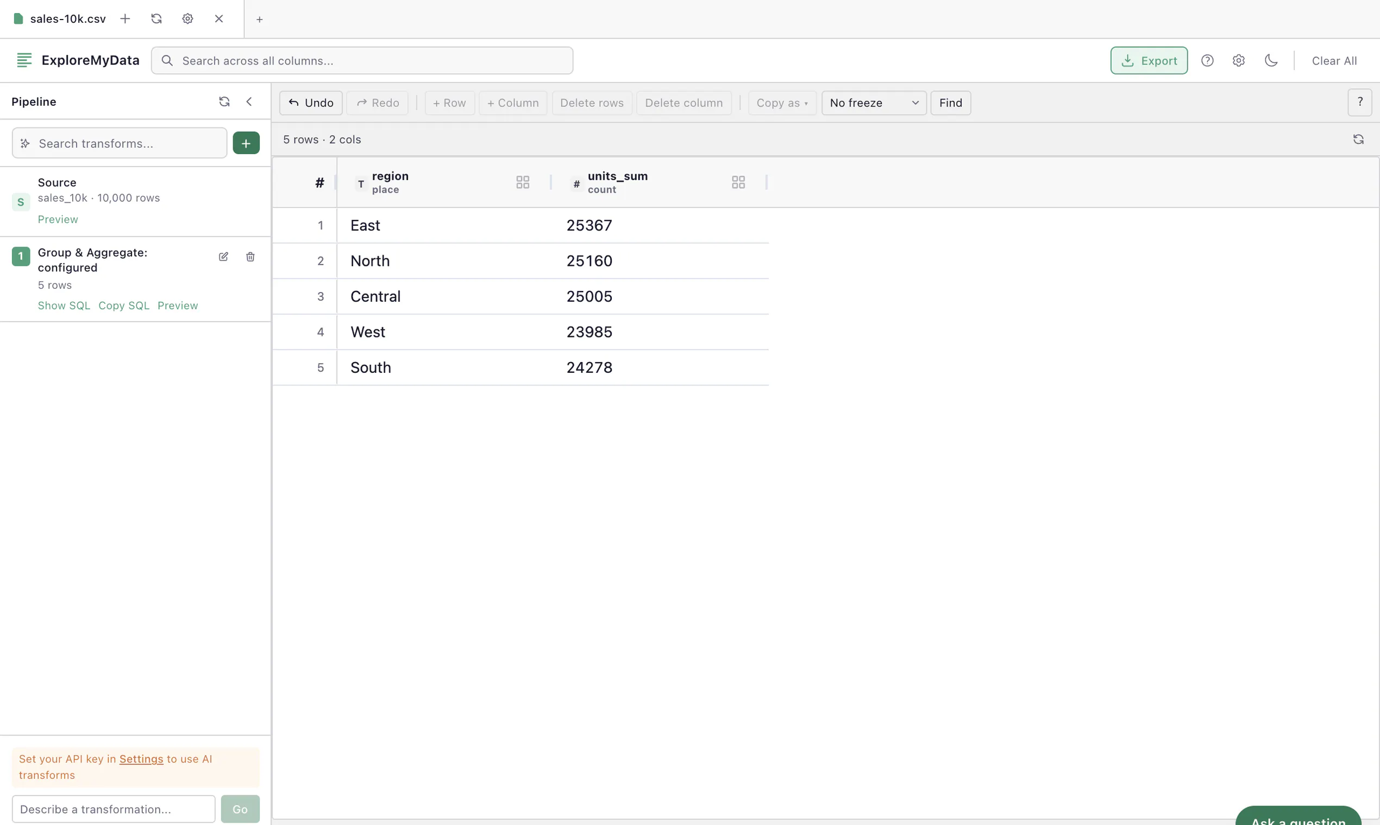Select the South cell
Screen dimensions: 1380x825
445,368
